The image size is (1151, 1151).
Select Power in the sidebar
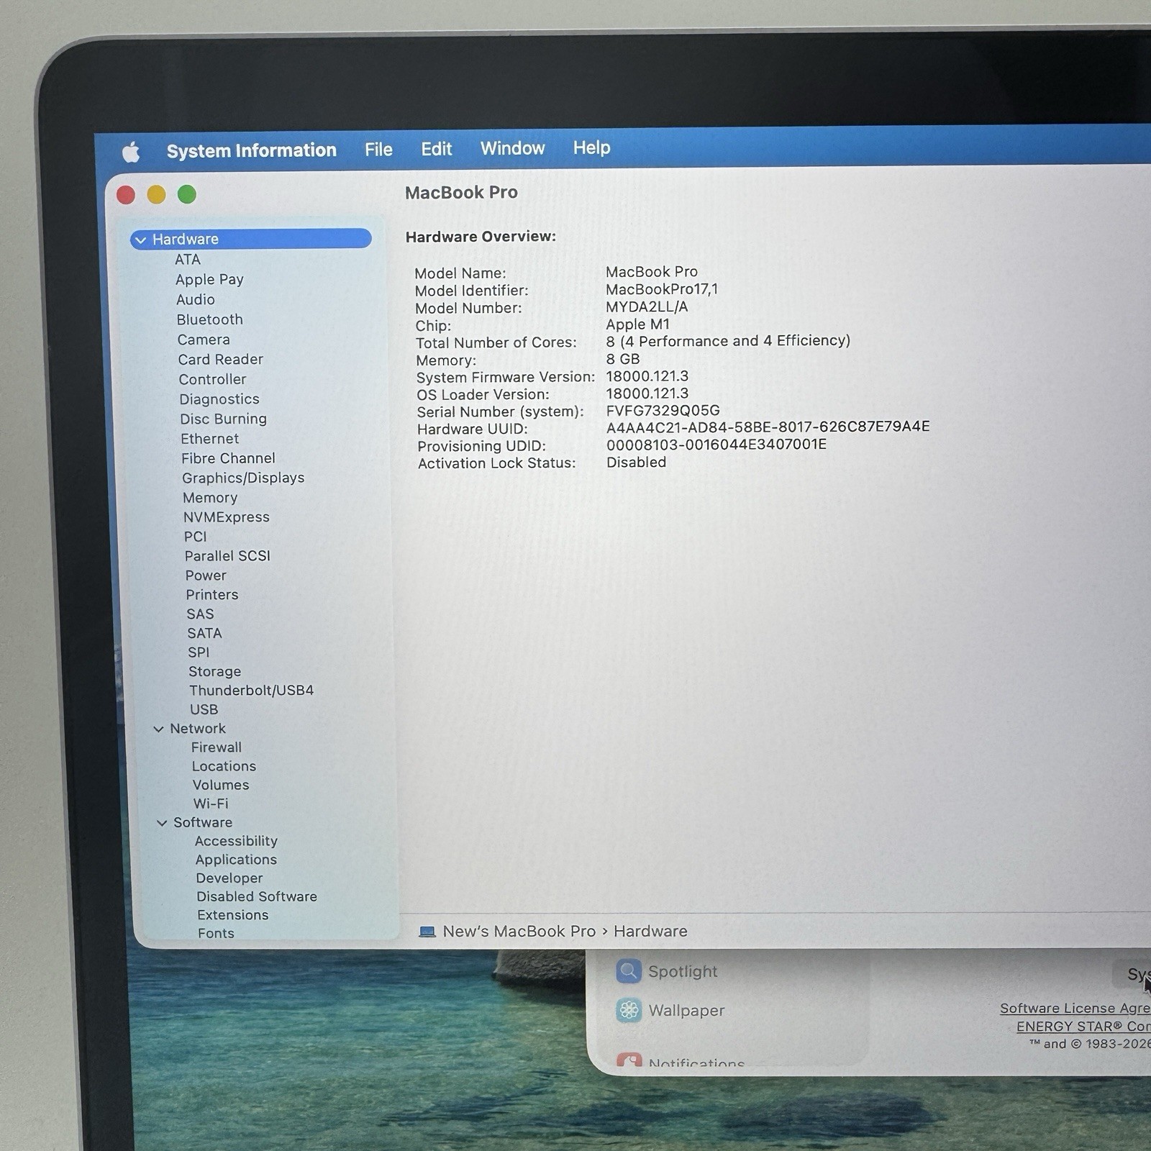[x=206, y=575]
